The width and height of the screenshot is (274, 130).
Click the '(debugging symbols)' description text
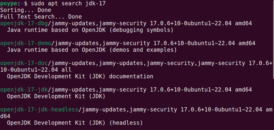(141, 30)
